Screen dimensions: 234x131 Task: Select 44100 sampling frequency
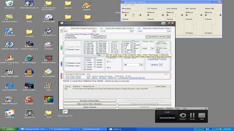(x=95, y=65)
